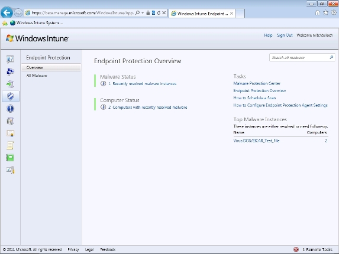The image size is (339, 254).
Task: Select All Malware in Endpoint Protection pane
Action: (37, 76)
